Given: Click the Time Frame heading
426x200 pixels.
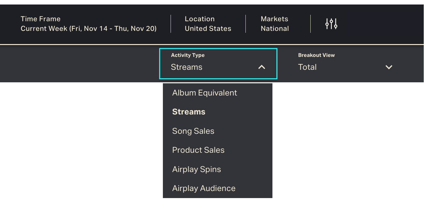Looking at the screenshot, I should coord(40,19).
